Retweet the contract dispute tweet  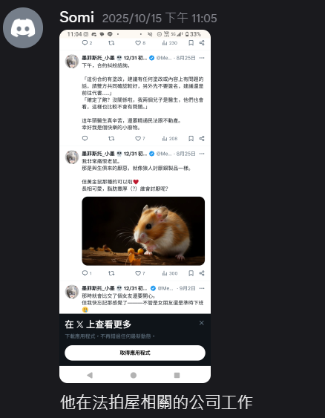111,138
